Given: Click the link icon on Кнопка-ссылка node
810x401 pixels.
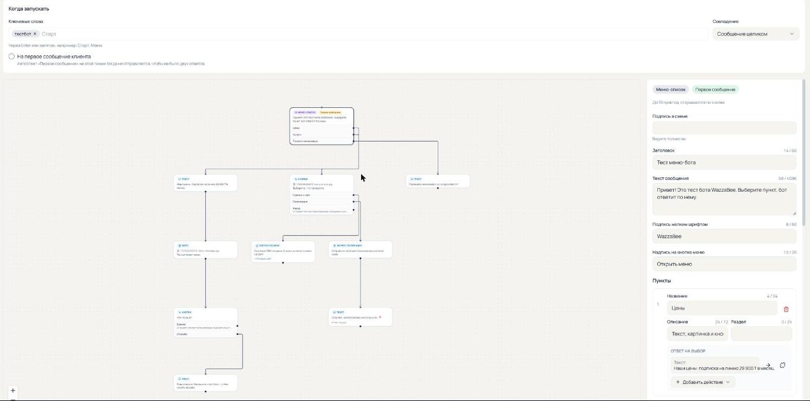Looking at the screenshot, I should tap(257, 245).
